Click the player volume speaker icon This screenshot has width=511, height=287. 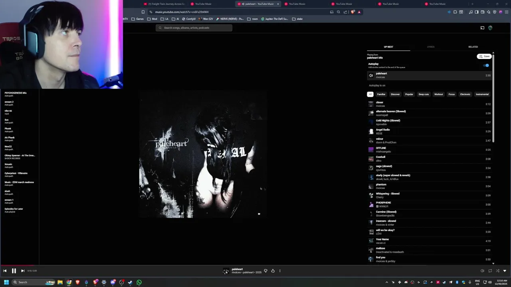click(482, 271)
